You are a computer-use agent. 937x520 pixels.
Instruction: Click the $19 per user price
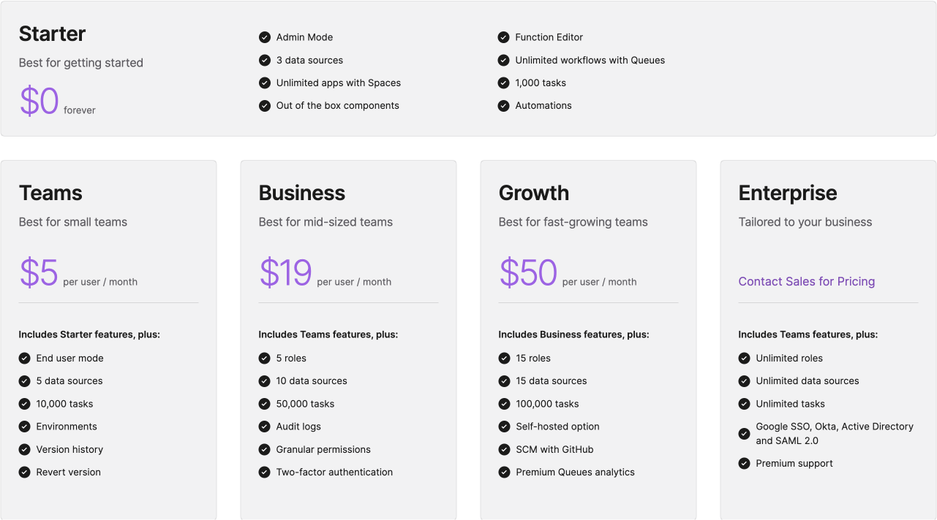click(286, 273)
